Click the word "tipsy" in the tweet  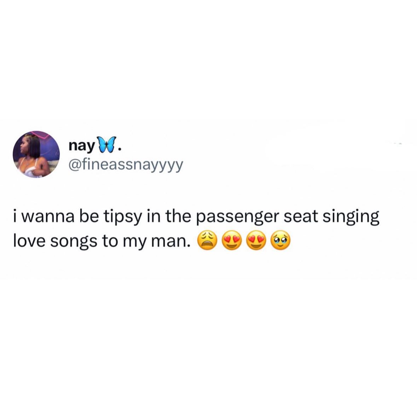tap(122, 217)
